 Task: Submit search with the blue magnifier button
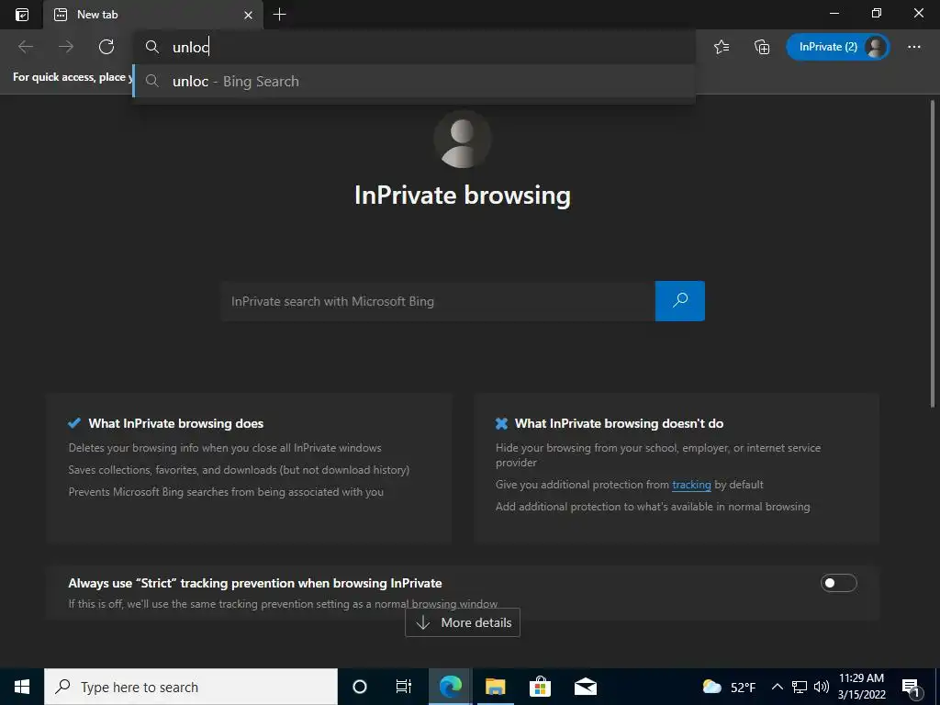point(680,301)
